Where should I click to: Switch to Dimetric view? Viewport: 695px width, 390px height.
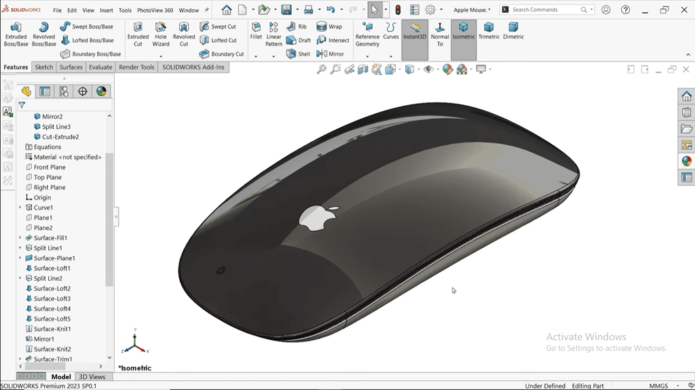(x=513, y=31)
